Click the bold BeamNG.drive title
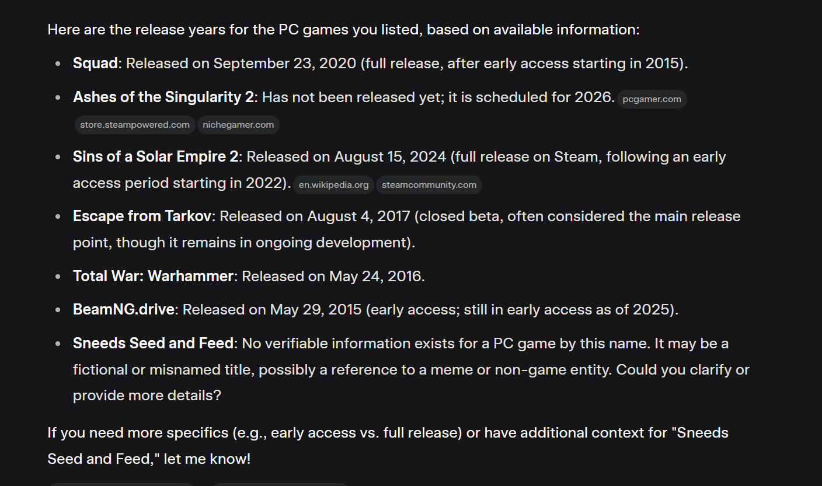This screenshot has height=486, width=822. 124,310
